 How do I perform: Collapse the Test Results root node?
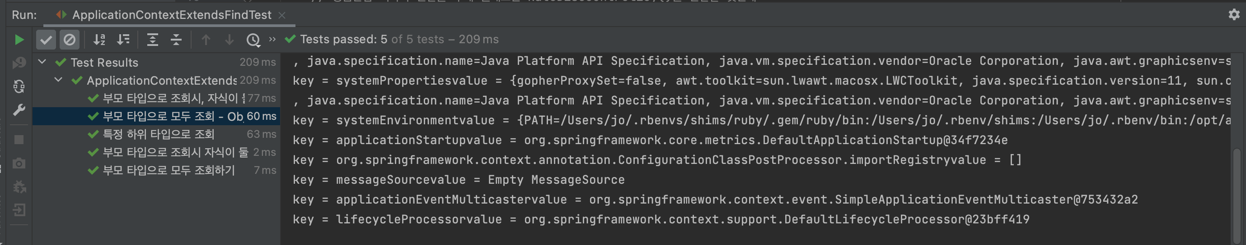tap(42, 62)
